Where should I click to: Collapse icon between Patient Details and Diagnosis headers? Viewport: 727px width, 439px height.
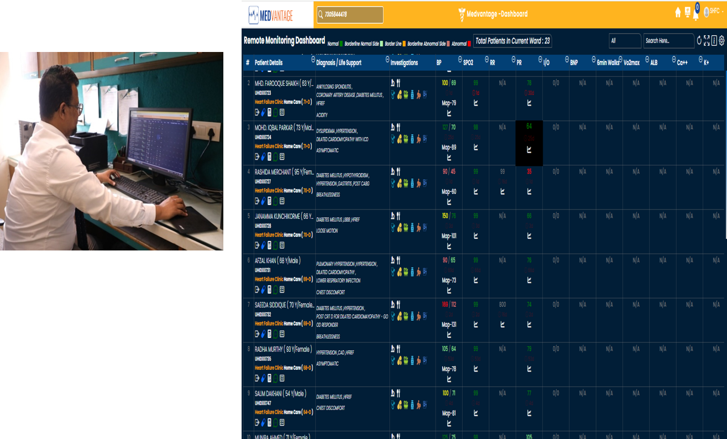313,59
